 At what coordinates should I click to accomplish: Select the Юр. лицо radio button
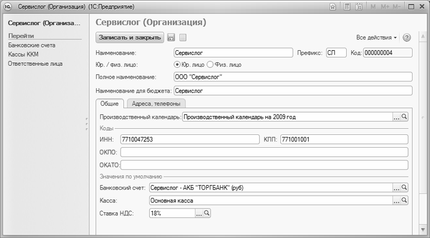[x=178, y=65]
